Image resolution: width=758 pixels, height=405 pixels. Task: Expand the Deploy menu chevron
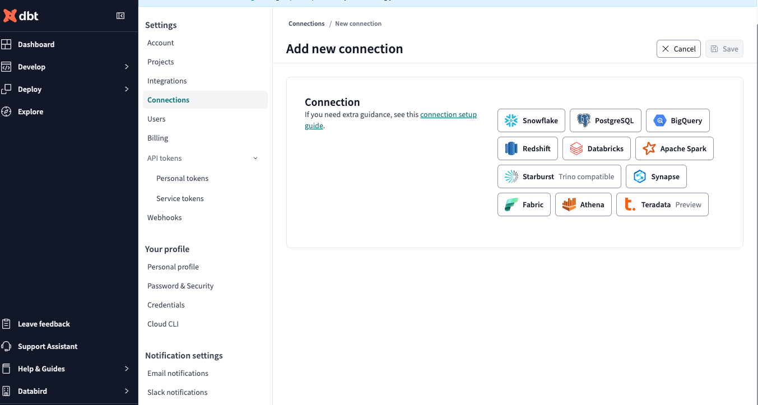[x=127, y=89]
